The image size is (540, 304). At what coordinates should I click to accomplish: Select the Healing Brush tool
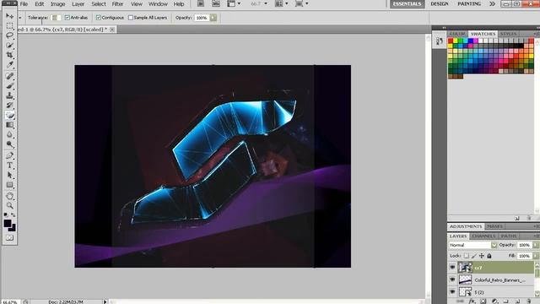tap(9, 76)
